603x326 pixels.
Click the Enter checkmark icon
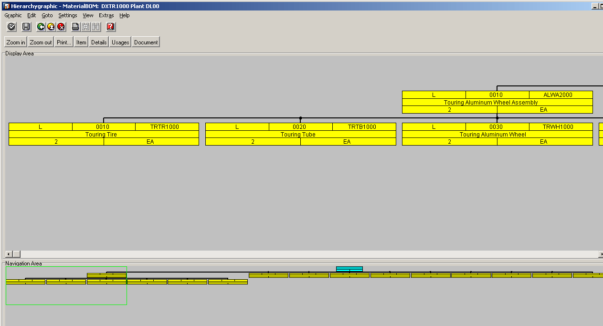(x=12, y=27)
